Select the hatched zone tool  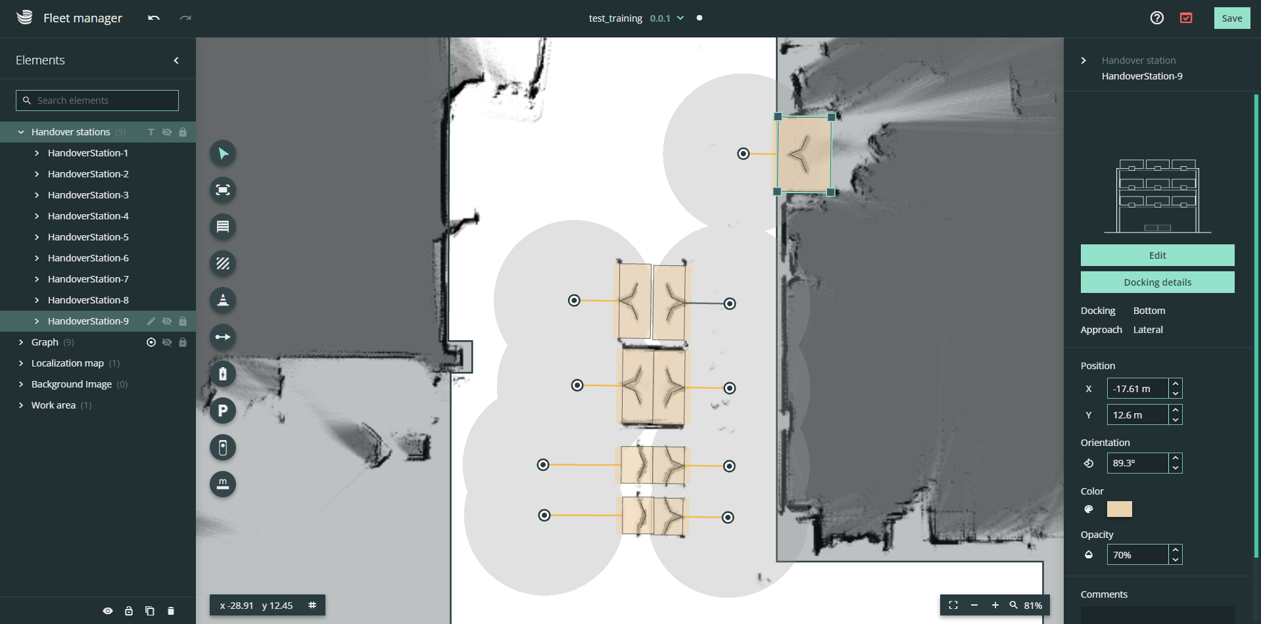click(223, 263)
